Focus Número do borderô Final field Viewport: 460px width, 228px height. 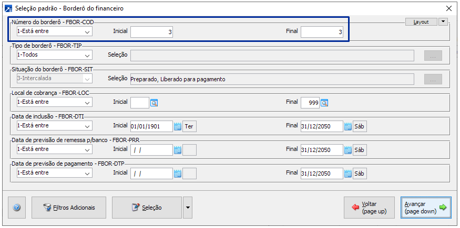pyautogui.click(x=322, y=32)
